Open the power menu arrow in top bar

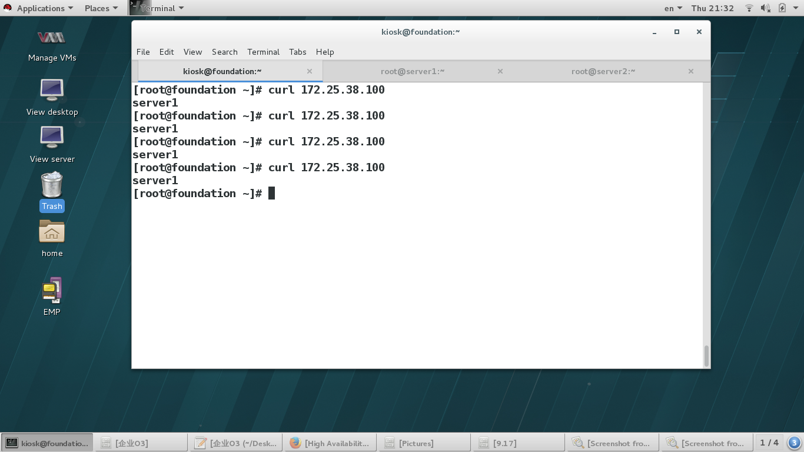pos(796,8)
